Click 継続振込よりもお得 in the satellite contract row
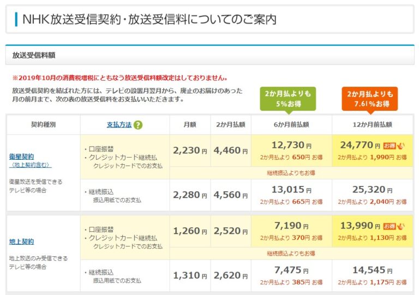This screenshot has width=419, height=295. coord(291,173)
